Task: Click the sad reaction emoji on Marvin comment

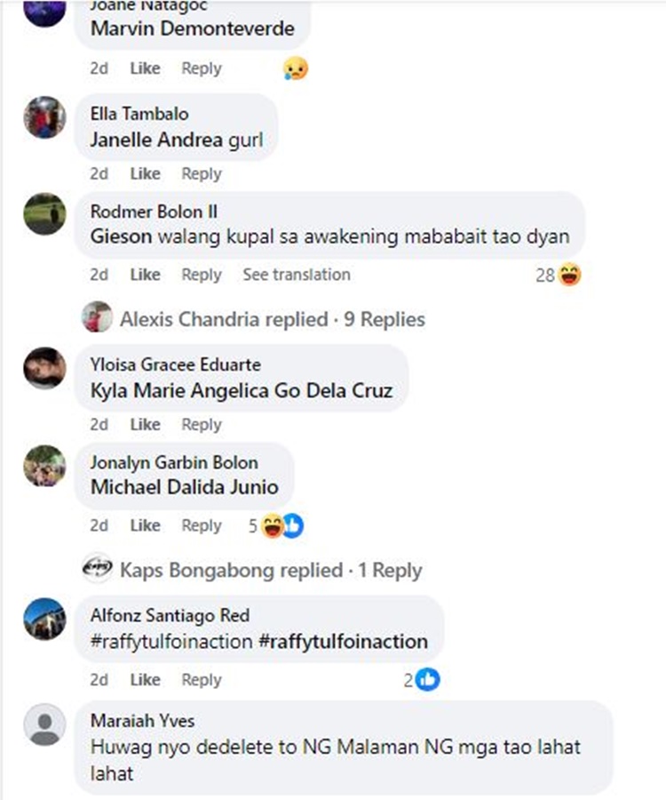Action: pos(295,68)
